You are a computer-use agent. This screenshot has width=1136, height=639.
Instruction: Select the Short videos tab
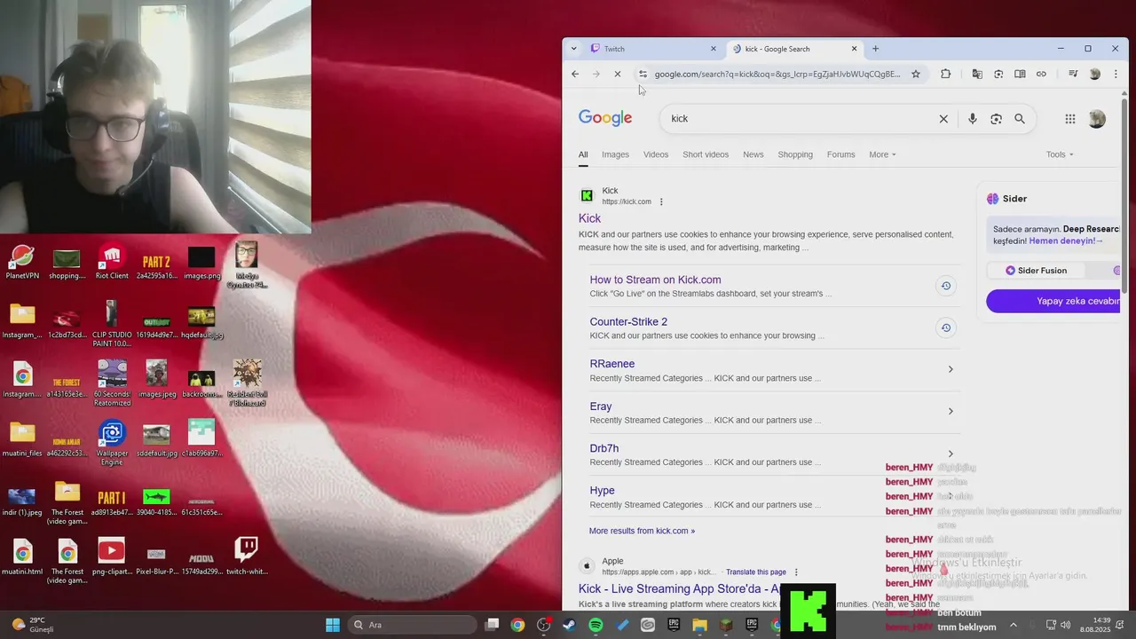(706, 154)
